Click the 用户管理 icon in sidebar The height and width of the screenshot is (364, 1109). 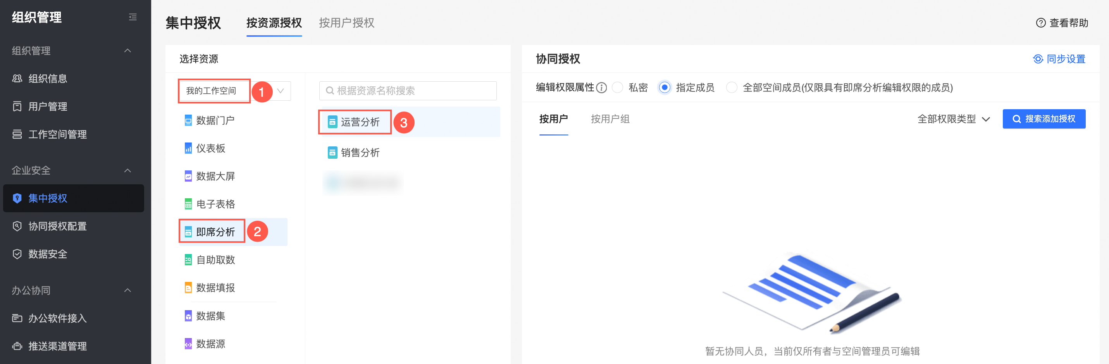click(17, 107)
